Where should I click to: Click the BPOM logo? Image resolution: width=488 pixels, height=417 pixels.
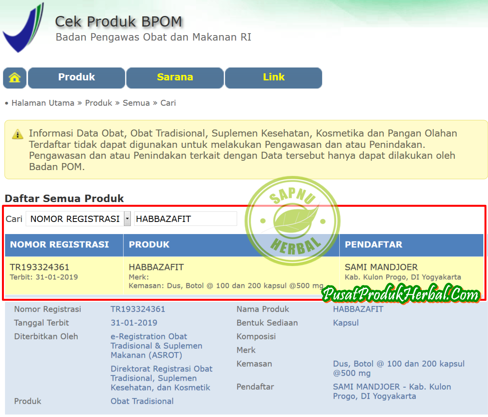(23, 27)
